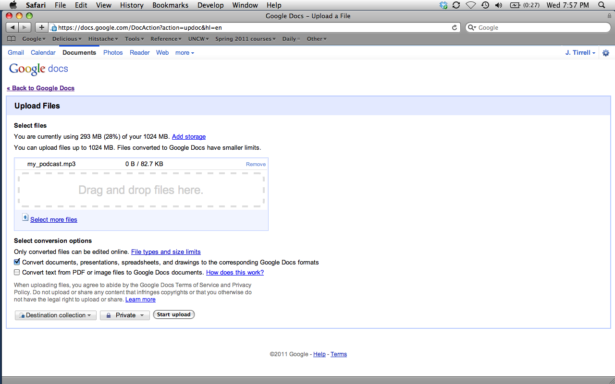The width and height of the screenshot is (615, 384).
Task: Open Reader in Google navigation
Action: (140, 53)
